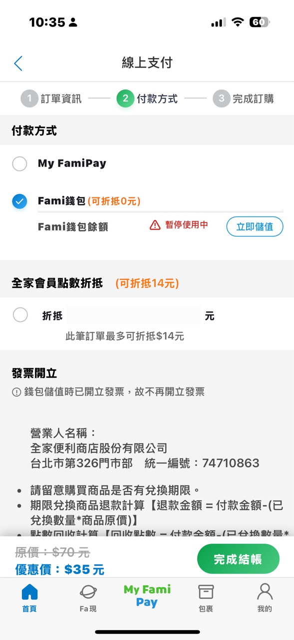Open the My Fami Pay center tab
Screen dimensions: 294x640
coord(147,596)
